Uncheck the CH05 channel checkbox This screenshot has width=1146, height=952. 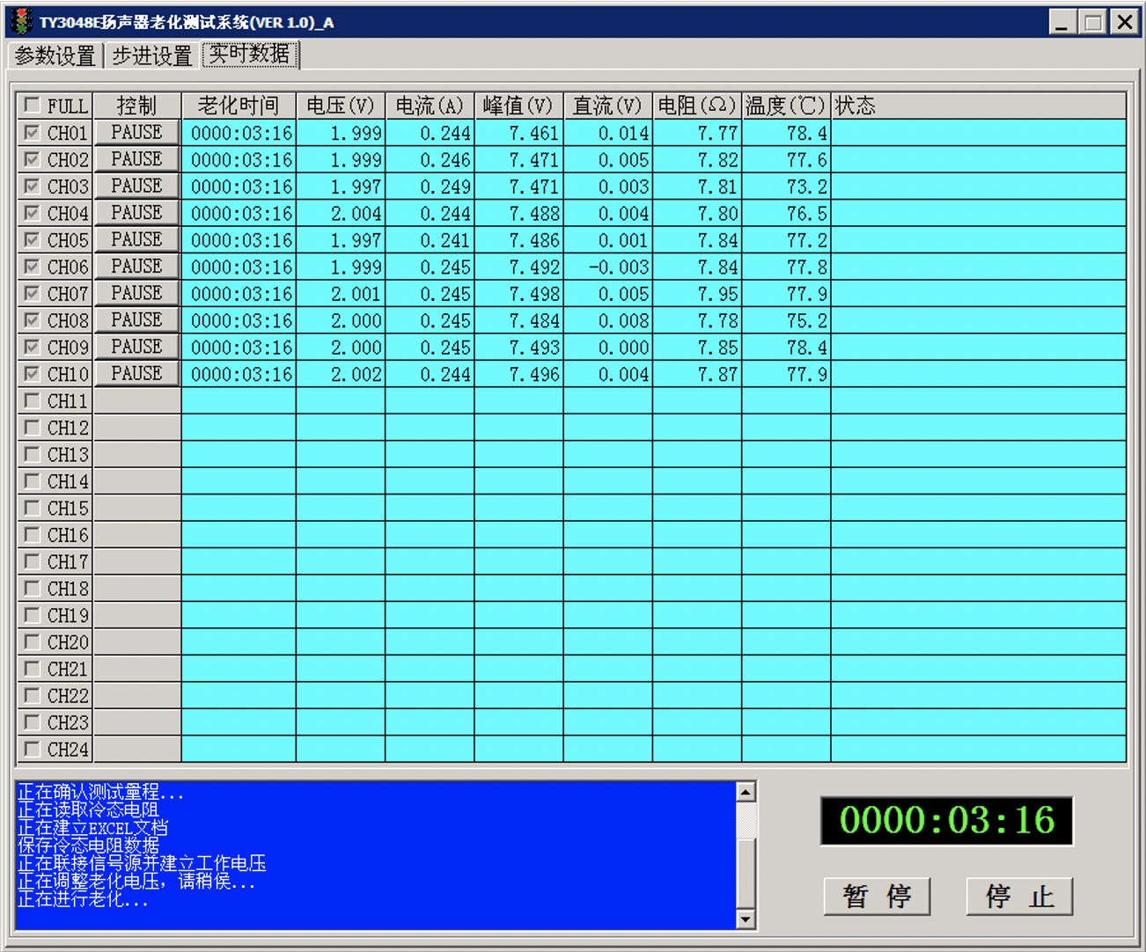(33, 240)
